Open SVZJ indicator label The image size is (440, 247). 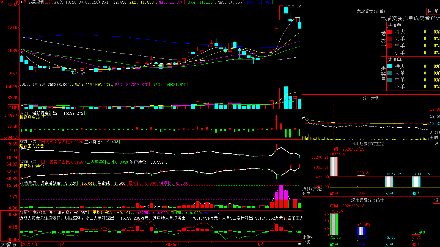point(24,113)
